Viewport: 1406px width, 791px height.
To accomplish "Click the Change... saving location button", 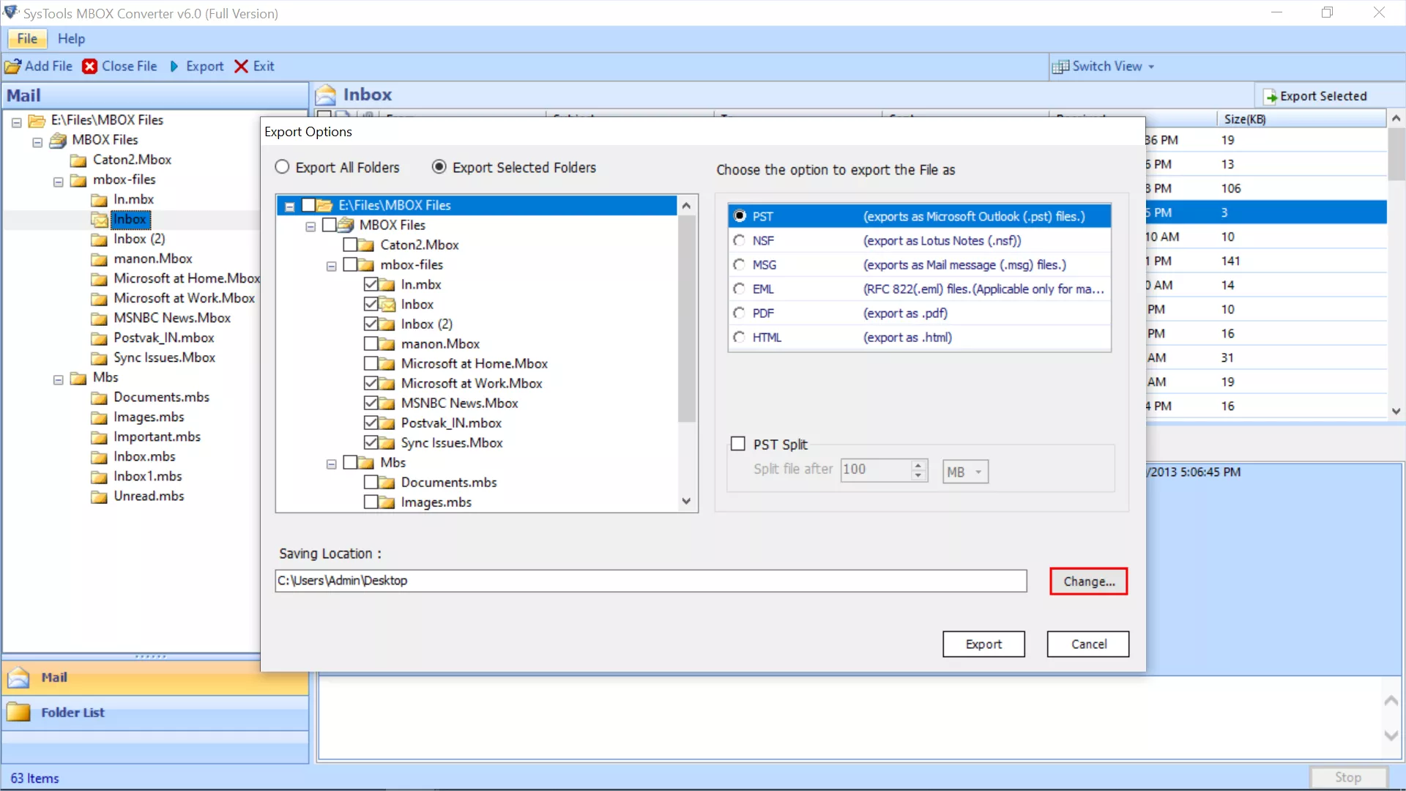I will pyautogui.click(x=1089, y=582).
